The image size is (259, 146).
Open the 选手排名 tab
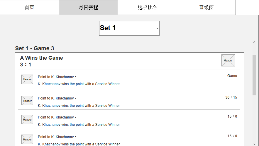pyautogui.click(x=147, y=7)
